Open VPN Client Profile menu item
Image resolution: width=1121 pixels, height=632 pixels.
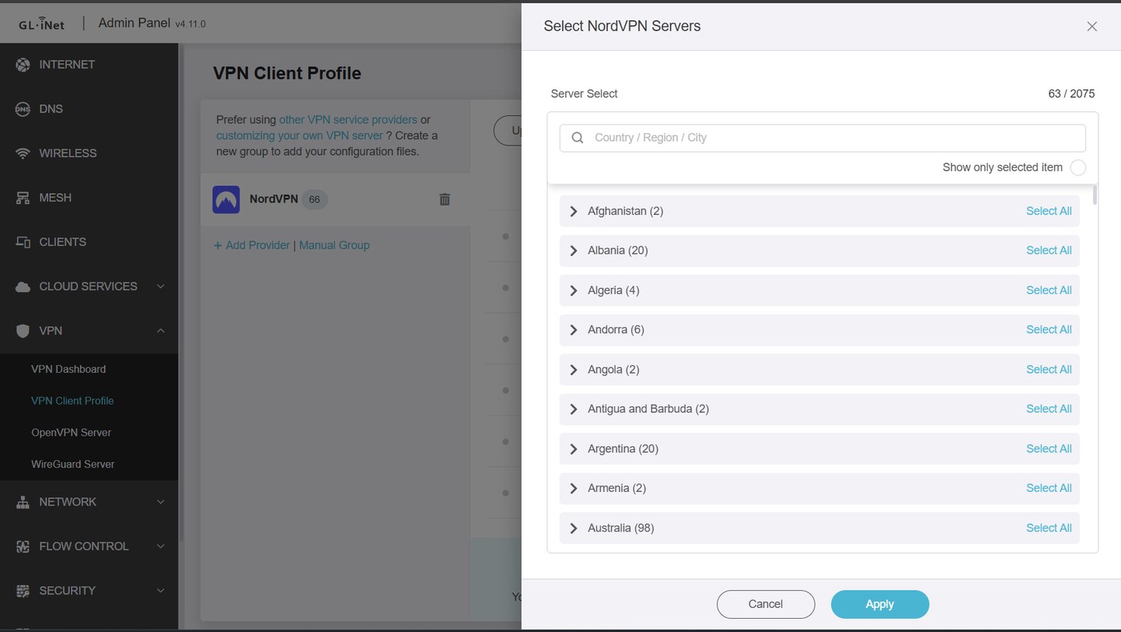tap(72, 401)
